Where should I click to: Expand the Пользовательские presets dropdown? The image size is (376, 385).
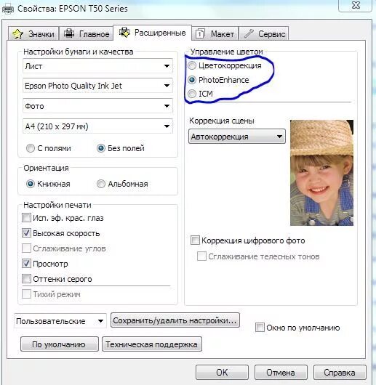(x=60, y=321)
